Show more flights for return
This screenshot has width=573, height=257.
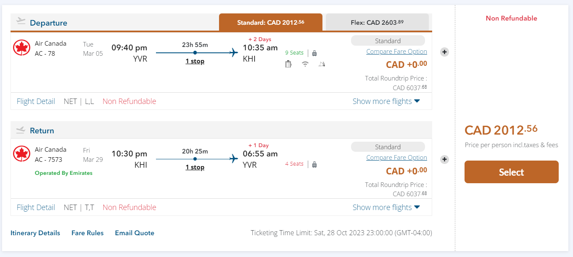[x=386, y=207]
